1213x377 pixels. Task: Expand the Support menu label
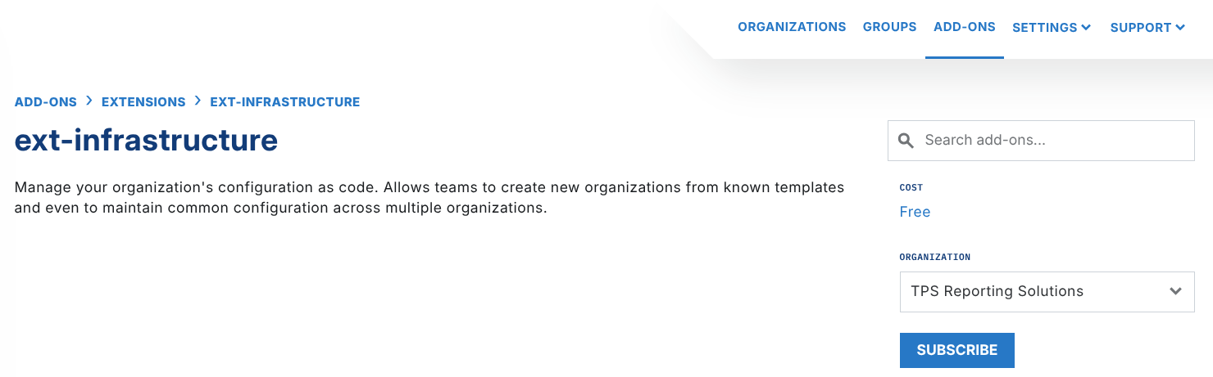pyautogui.click(x=1140, y=27)
